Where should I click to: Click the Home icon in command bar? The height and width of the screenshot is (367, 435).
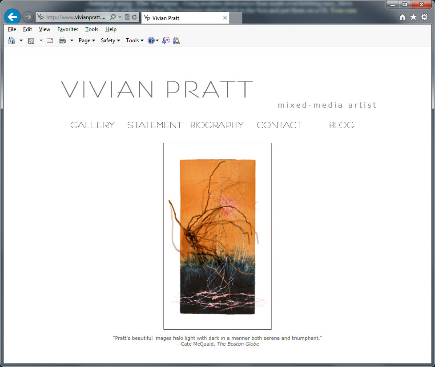click(12, 40)
